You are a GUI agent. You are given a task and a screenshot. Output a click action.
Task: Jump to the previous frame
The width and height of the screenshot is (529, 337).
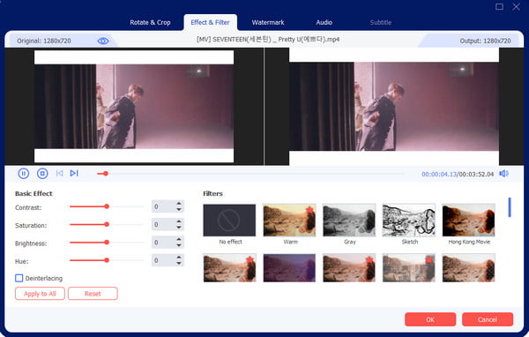(x=59, y=173)
